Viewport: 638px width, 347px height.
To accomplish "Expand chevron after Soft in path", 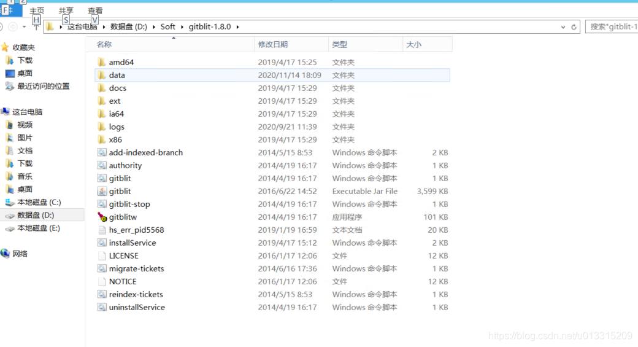I will pos(182,27).
